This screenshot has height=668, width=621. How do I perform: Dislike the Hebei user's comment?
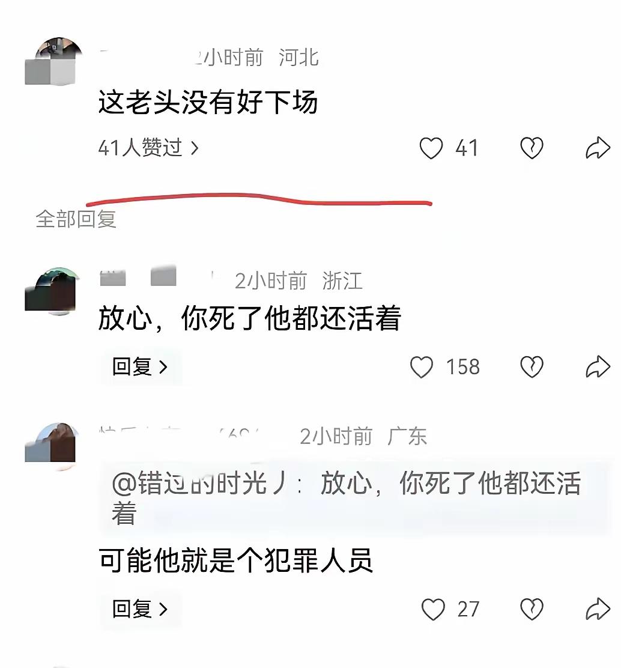532,148
